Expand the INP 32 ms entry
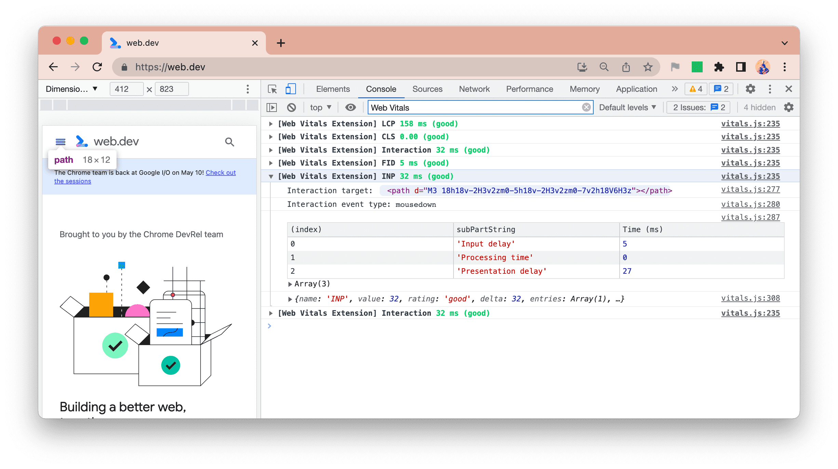 [271, 176]
